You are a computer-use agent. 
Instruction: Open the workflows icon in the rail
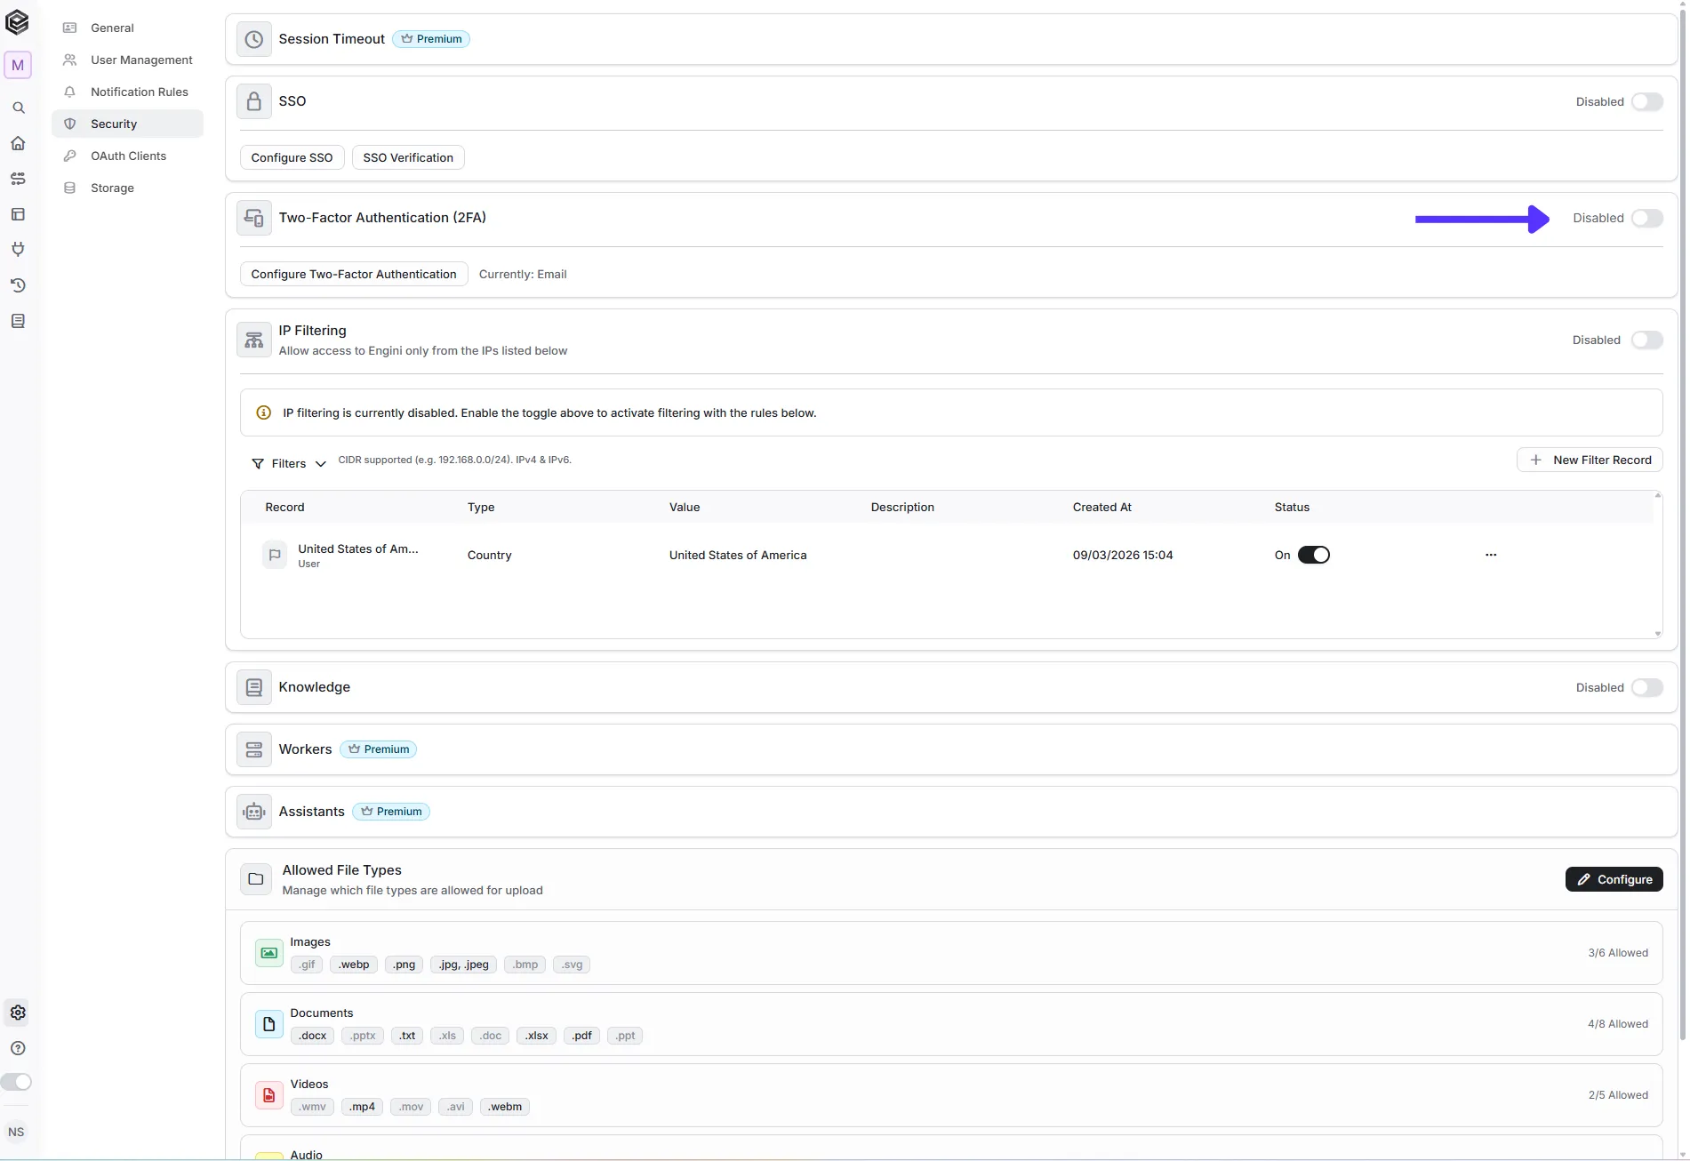point(18,179)
